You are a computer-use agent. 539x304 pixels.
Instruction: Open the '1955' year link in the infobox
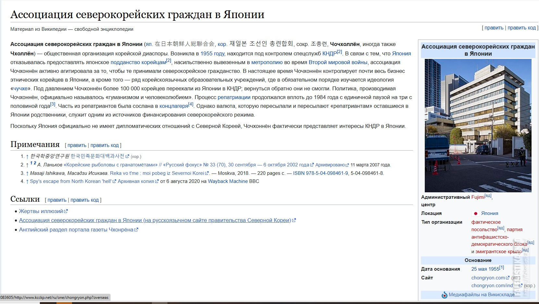[x=494, y=269]
